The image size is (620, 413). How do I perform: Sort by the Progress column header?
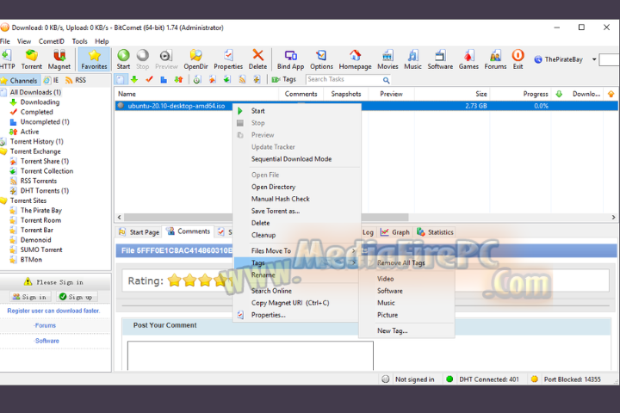point(522,94)
